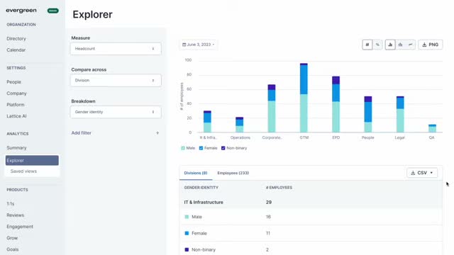Click the GENDER IDENTITY column header
The width and height of the screenshot is (454, 255).
201,188
